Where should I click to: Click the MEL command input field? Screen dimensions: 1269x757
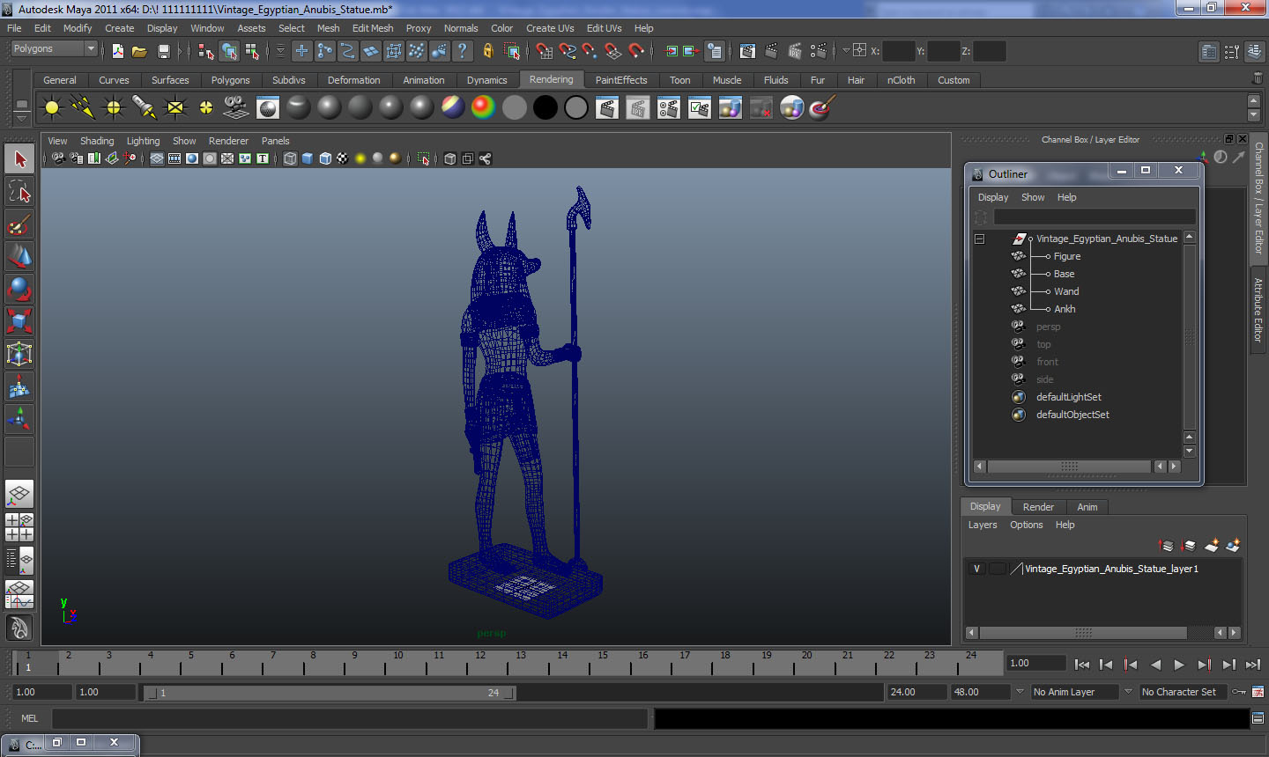coord(349,718)
